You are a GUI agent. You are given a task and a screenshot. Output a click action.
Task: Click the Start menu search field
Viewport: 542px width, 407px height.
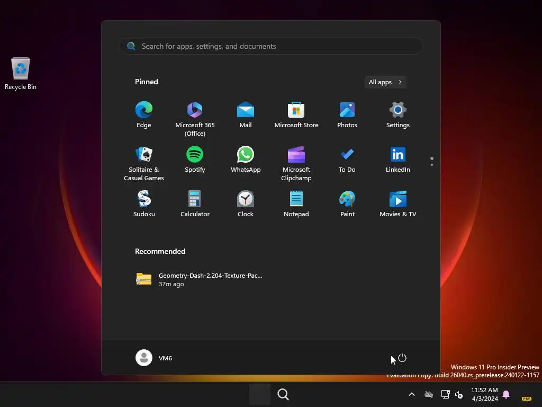[x=271, y=46]
